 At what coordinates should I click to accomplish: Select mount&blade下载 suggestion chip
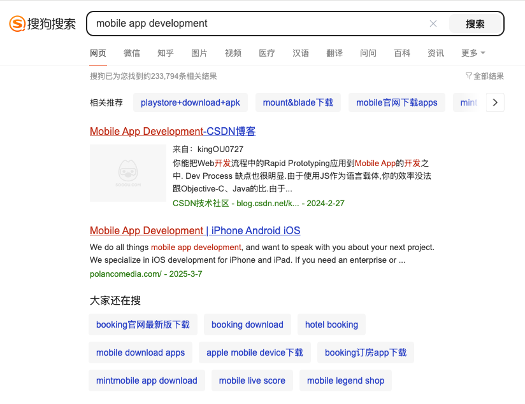(x=298, y=102)
